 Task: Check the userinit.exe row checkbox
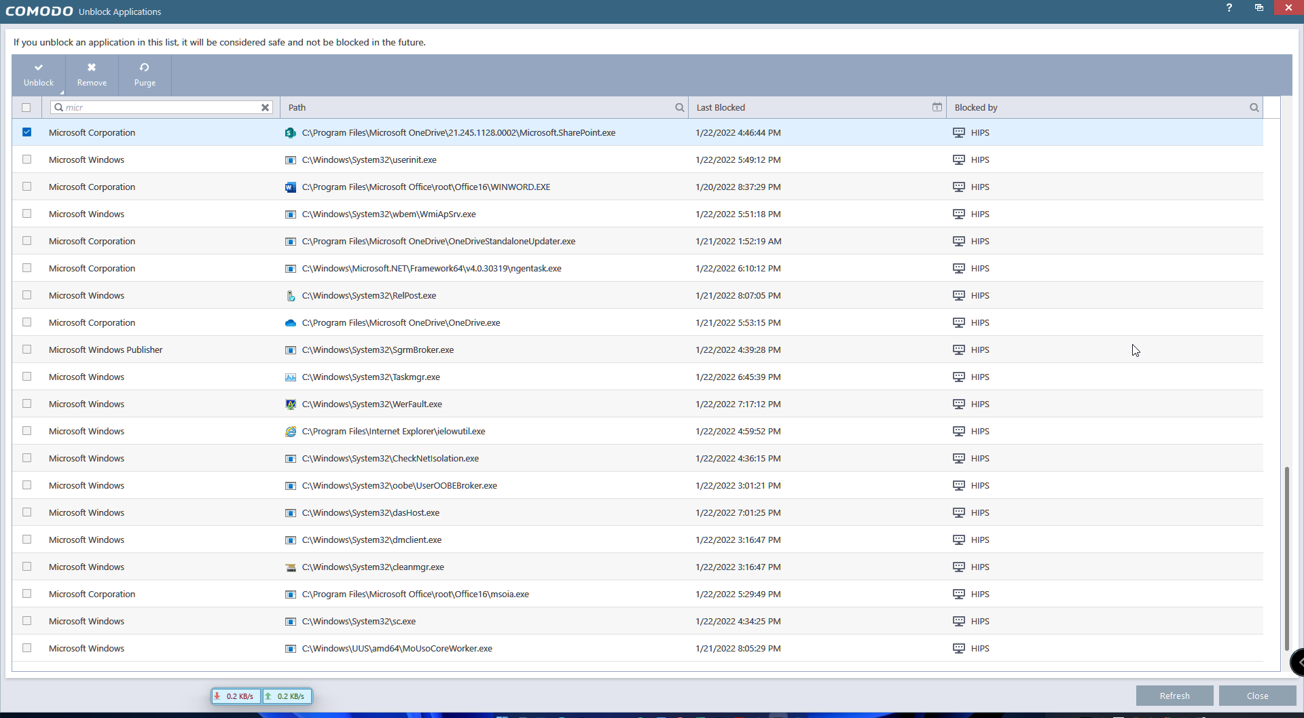point(26,159)
